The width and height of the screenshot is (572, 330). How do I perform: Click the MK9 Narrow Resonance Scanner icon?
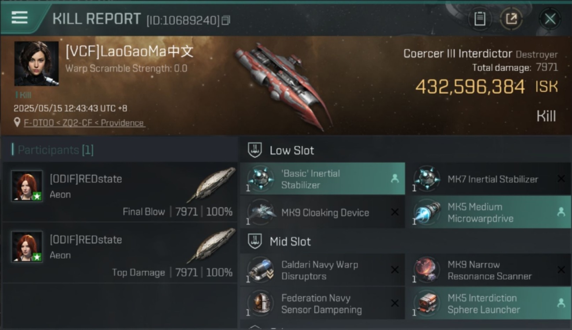pyautogui.click(x=427, y=270)
